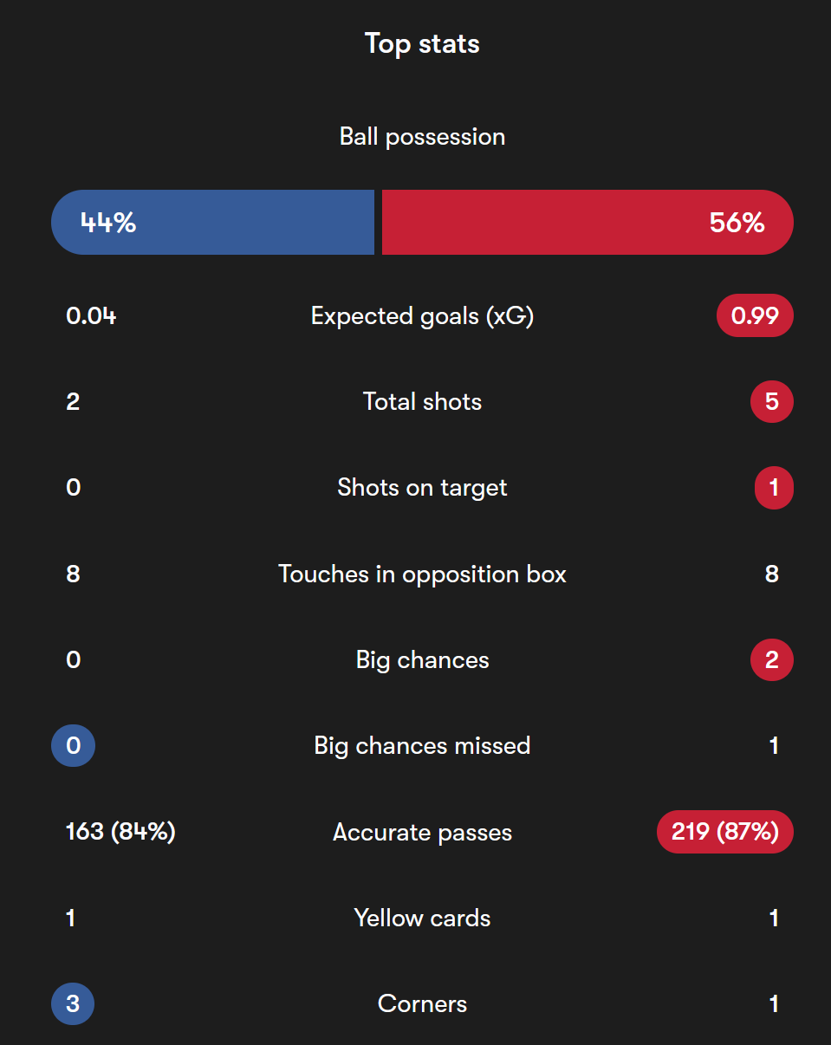The width and height of the screenshot is (831, 1045).
Task: Click the red 0.99 xG badge
Action: tap(755, 316)
